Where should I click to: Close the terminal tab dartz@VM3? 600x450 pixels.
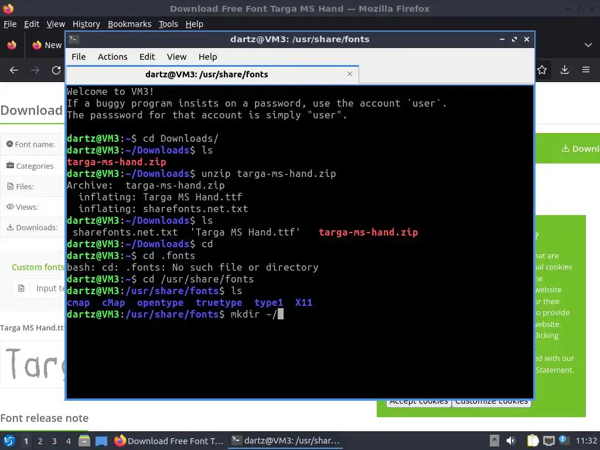point(349,74)
